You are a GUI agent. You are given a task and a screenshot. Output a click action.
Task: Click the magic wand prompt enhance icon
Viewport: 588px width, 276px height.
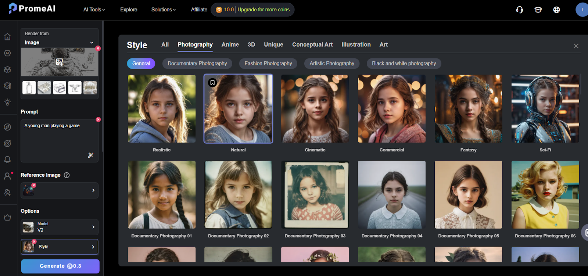pos(90,155)
